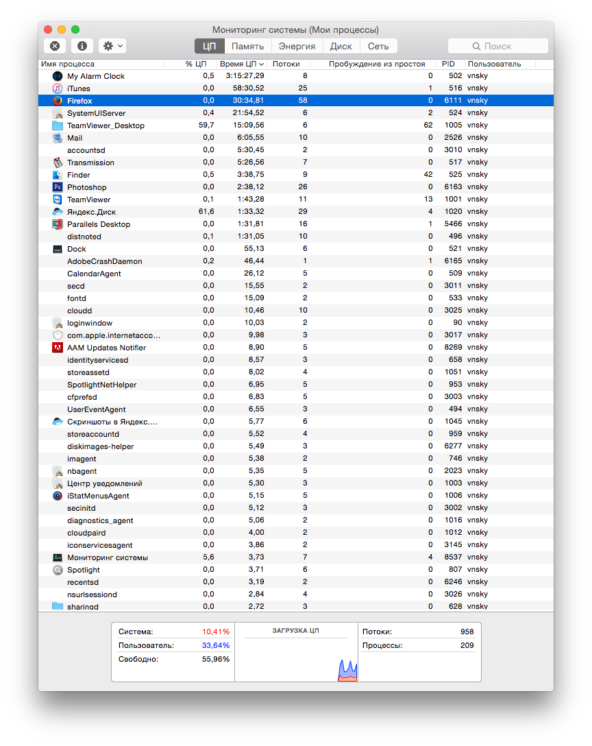Select the identityservicesd process row

pos(296,360)
